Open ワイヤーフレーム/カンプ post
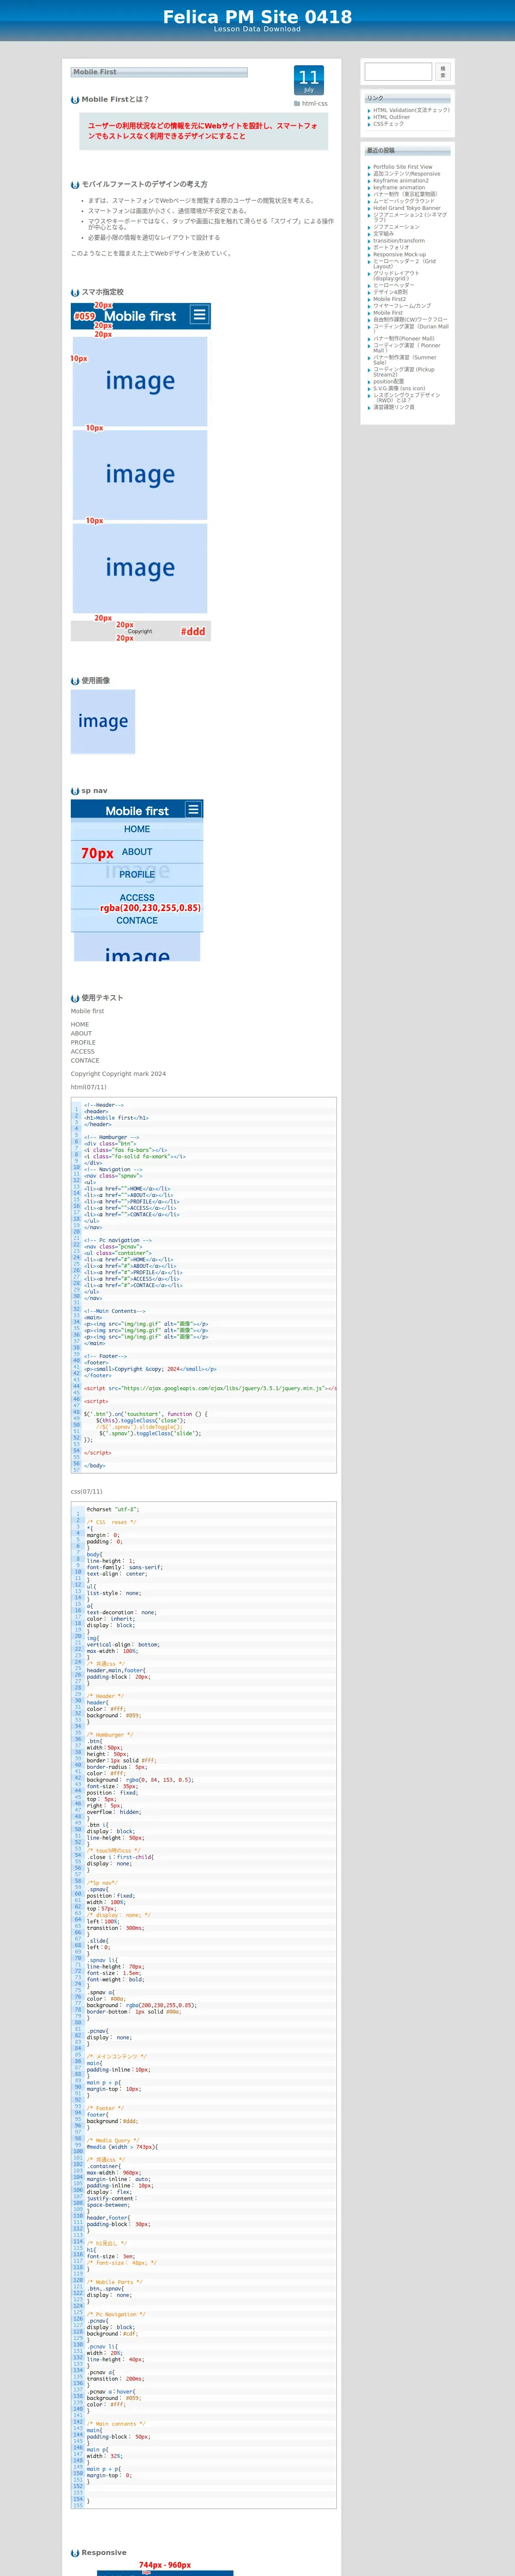The width and height of the screenshot is (515, 2576). (x=402, y=306)
